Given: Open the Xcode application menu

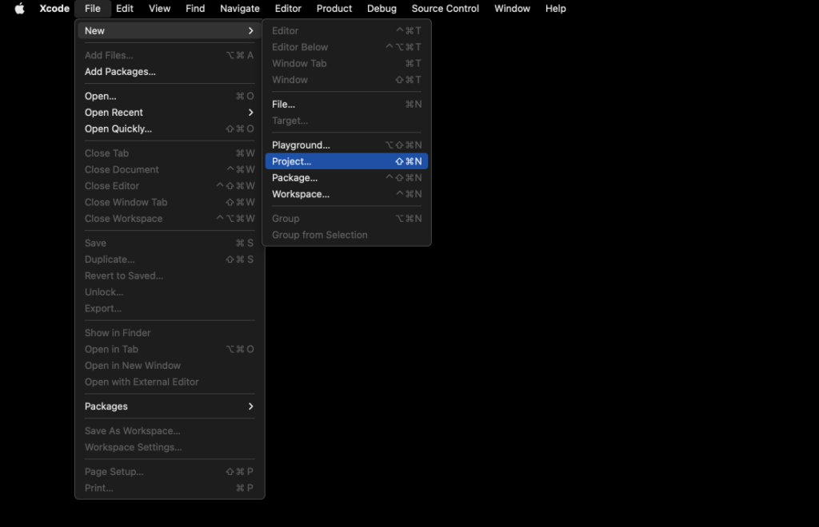Looking at the screenshot, I should pos(54,8).
